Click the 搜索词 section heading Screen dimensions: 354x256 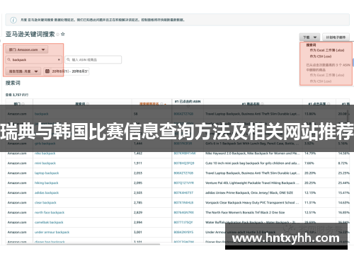click(x=13, y=83)
